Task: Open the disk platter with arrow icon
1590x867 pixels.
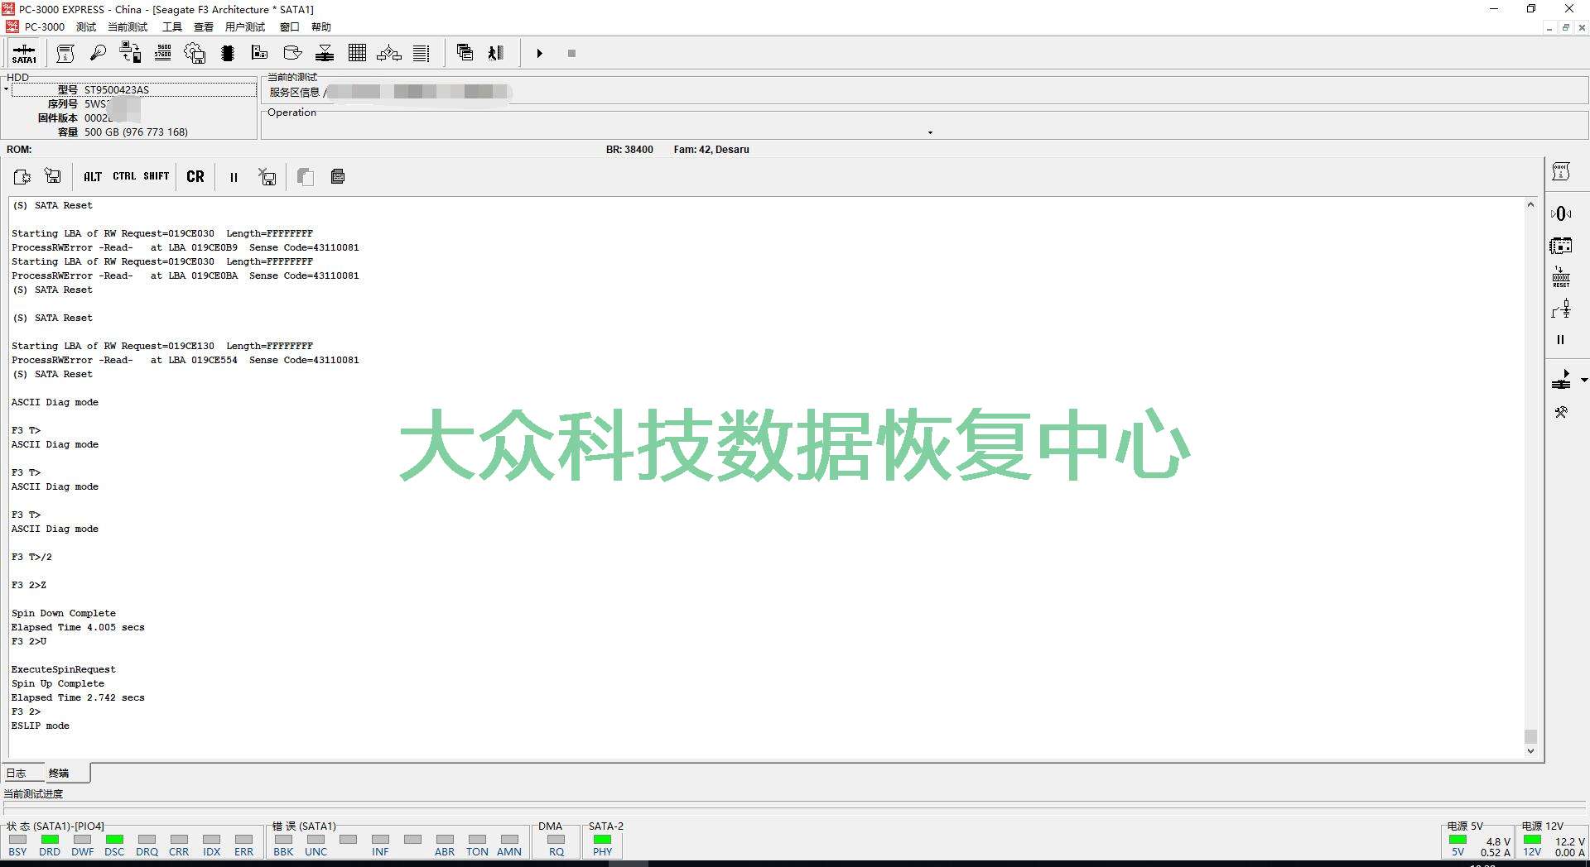Action: pyautogui.click(x=292, y=54)
